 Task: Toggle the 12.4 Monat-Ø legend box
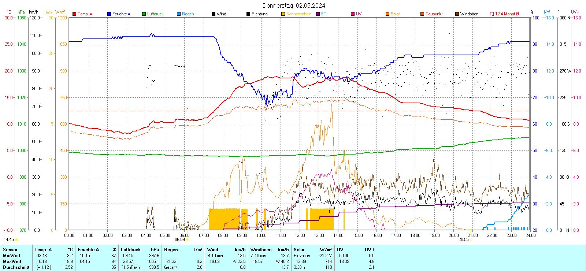[x=492, y=14]
